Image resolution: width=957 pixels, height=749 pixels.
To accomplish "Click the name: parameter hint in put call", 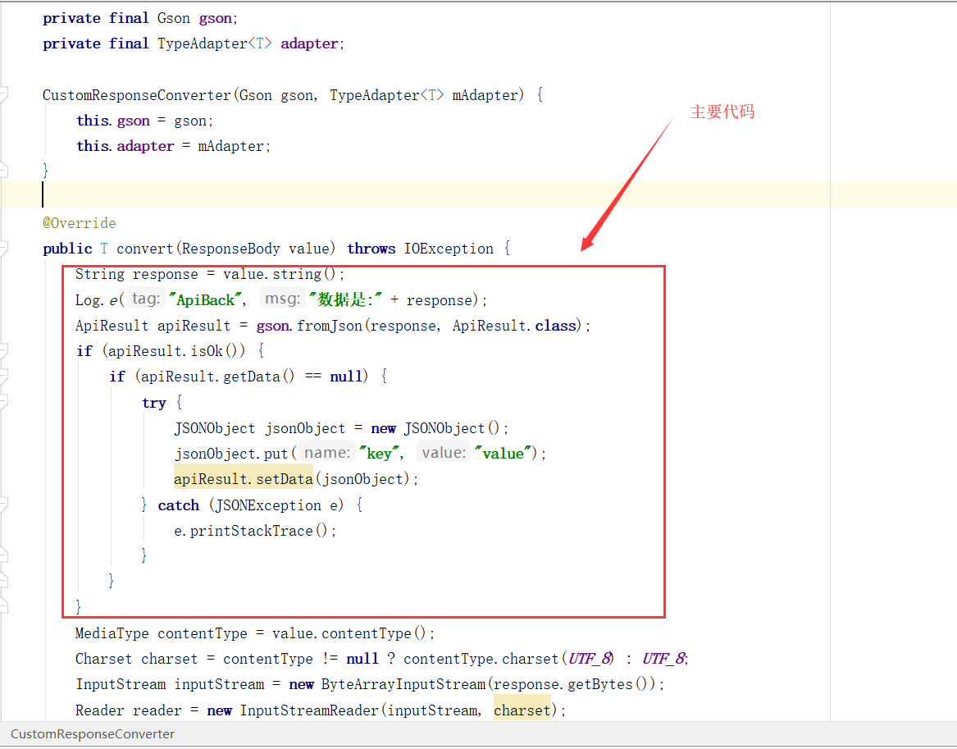I will tap(327, 452).
